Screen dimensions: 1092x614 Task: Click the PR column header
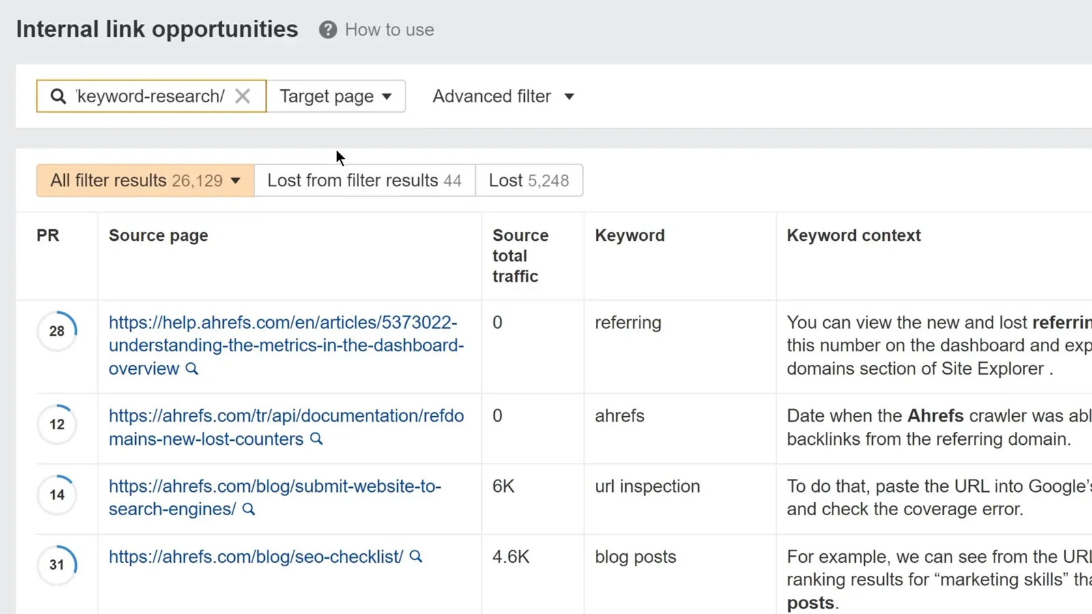[x=48, y=235]
